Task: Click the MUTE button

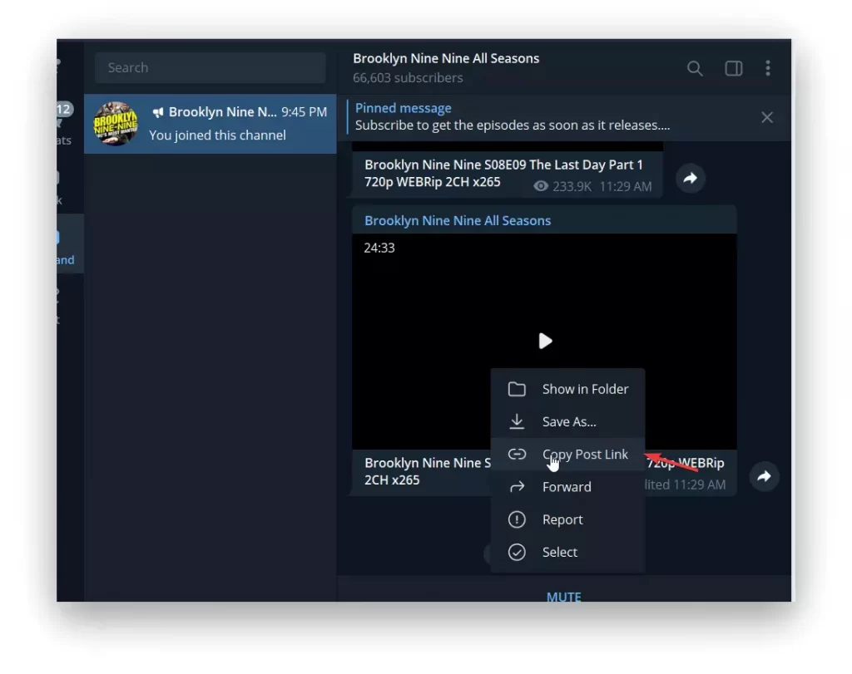Action: click(563, 597)
